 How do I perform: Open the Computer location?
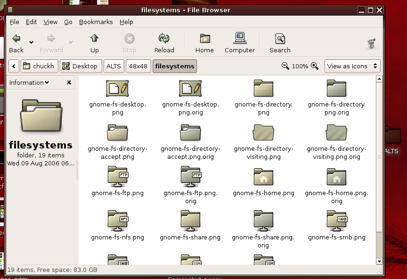click(x=240, y=43)
